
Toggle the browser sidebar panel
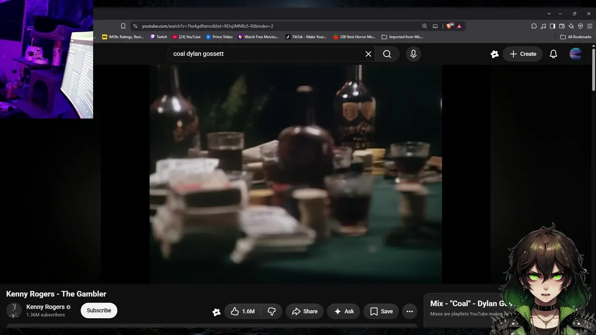[552, 26]
